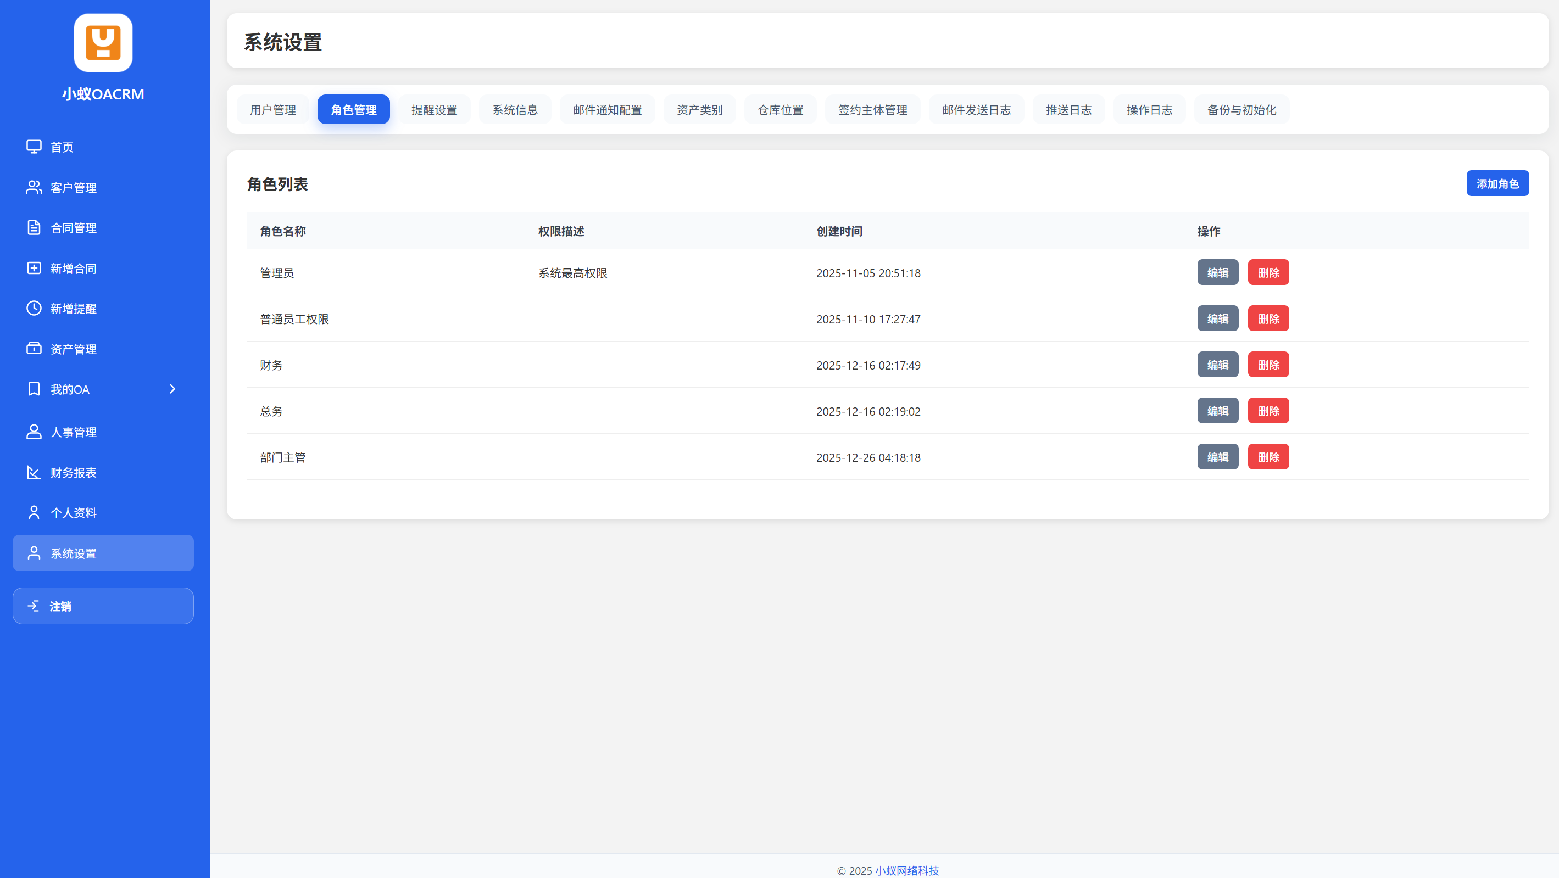Edit the 管理员 role

pos(1218,272)
